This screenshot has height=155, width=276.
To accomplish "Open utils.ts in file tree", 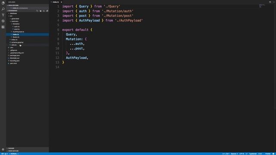I will 14,45.
